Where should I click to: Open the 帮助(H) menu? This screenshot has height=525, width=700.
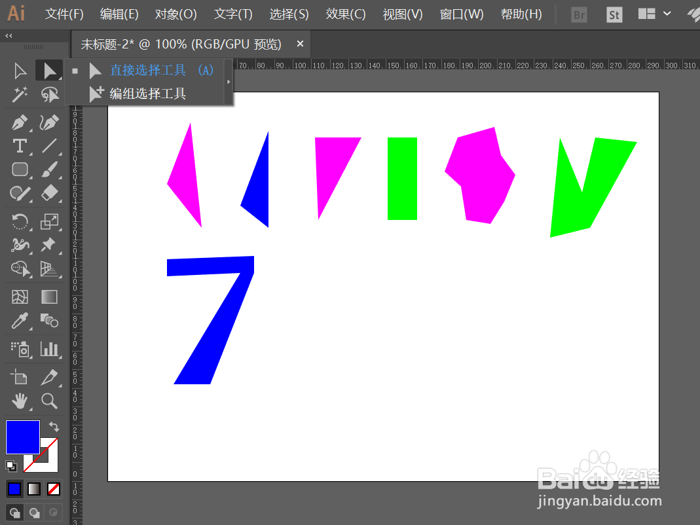pyautogui.click(x=521, y=14)
